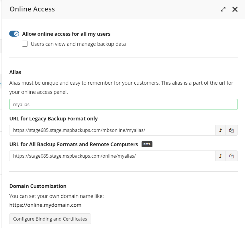Click the Domain Customization heading
Image resolution: width=245 pixels, height=228 pixels.
click(x=38, y=186)
